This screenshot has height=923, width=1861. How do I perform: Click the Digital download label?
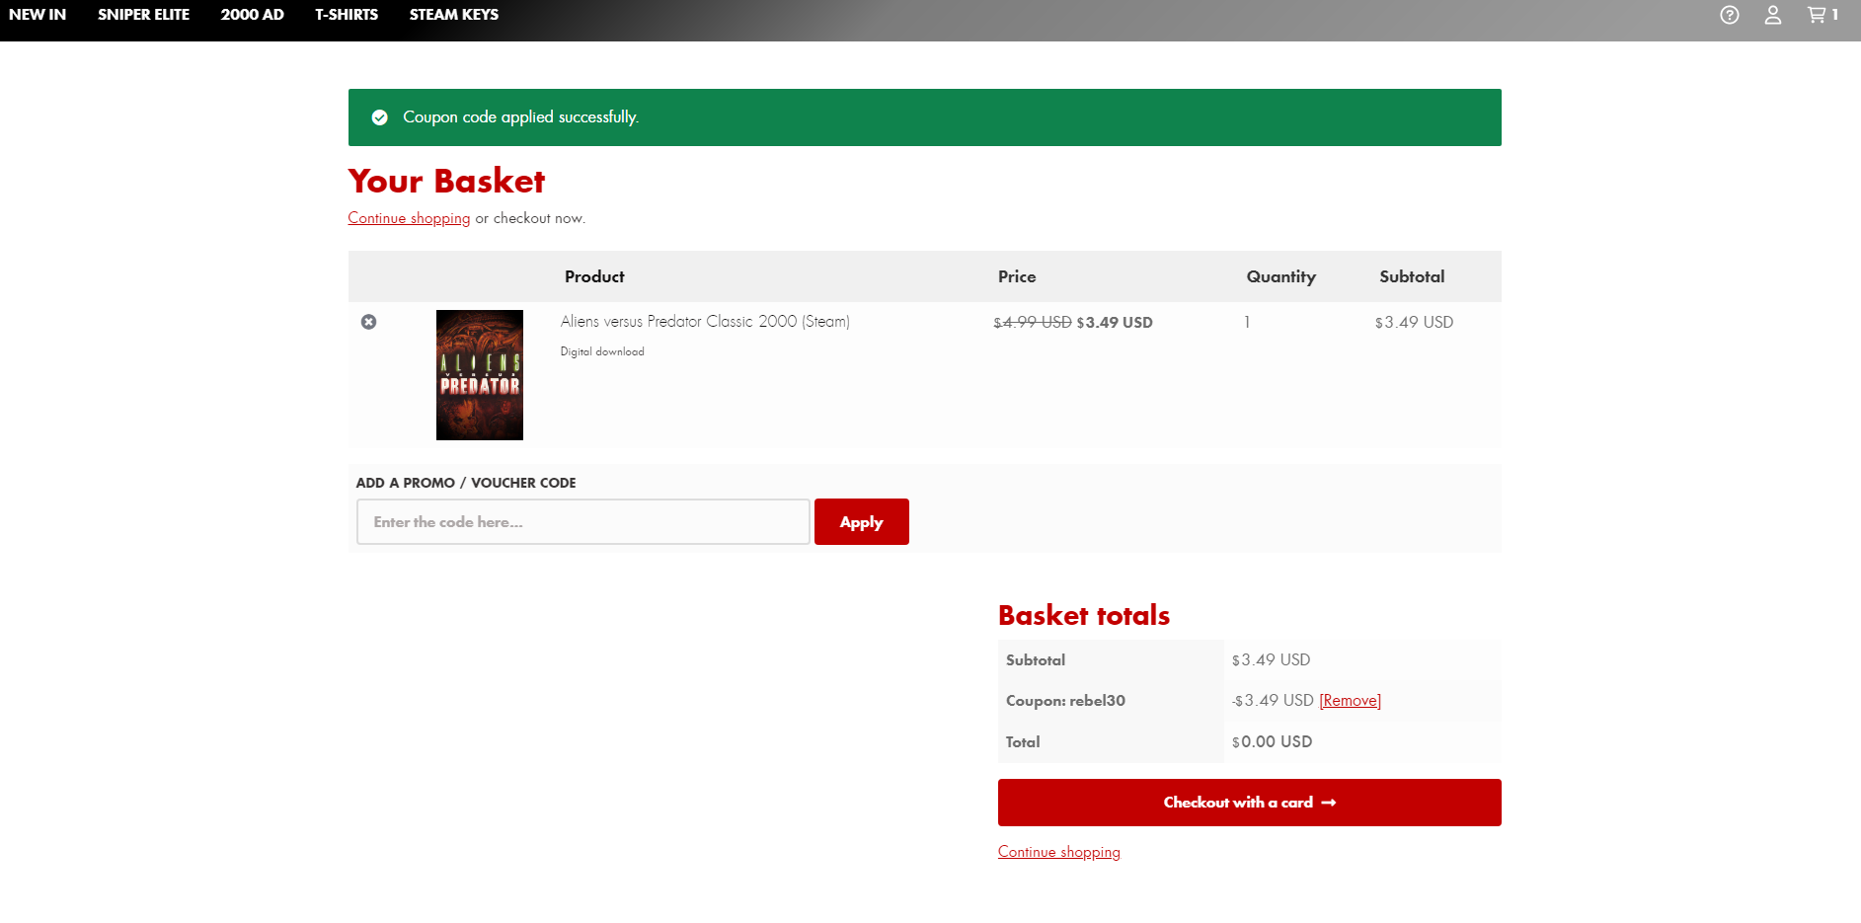tap(602, 351)
